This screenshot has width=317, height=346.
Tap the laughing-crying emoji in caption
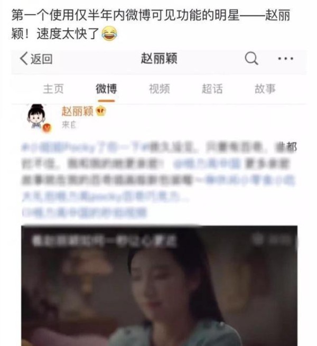point(109,34)
